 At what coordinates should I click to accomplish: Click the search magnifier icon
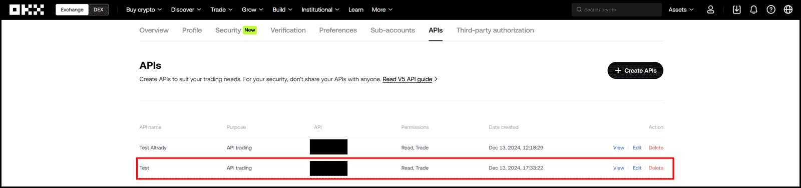coord(579,9)
